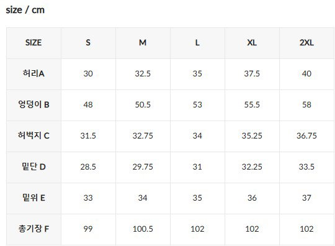335x246 pixels.
Task: Click the 허벅지 C row label
Action: coord(33,136)
